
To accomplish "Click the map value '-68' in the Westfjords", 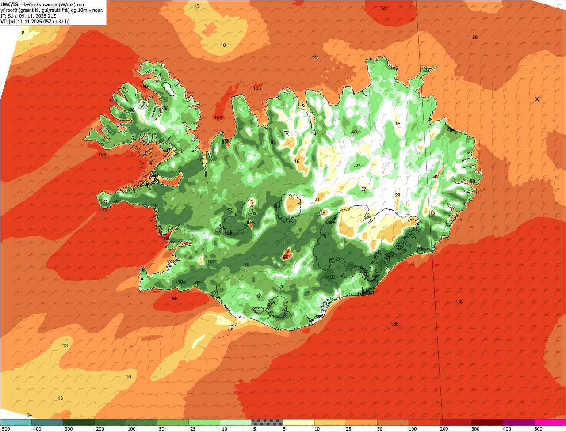I will (165, 108).
